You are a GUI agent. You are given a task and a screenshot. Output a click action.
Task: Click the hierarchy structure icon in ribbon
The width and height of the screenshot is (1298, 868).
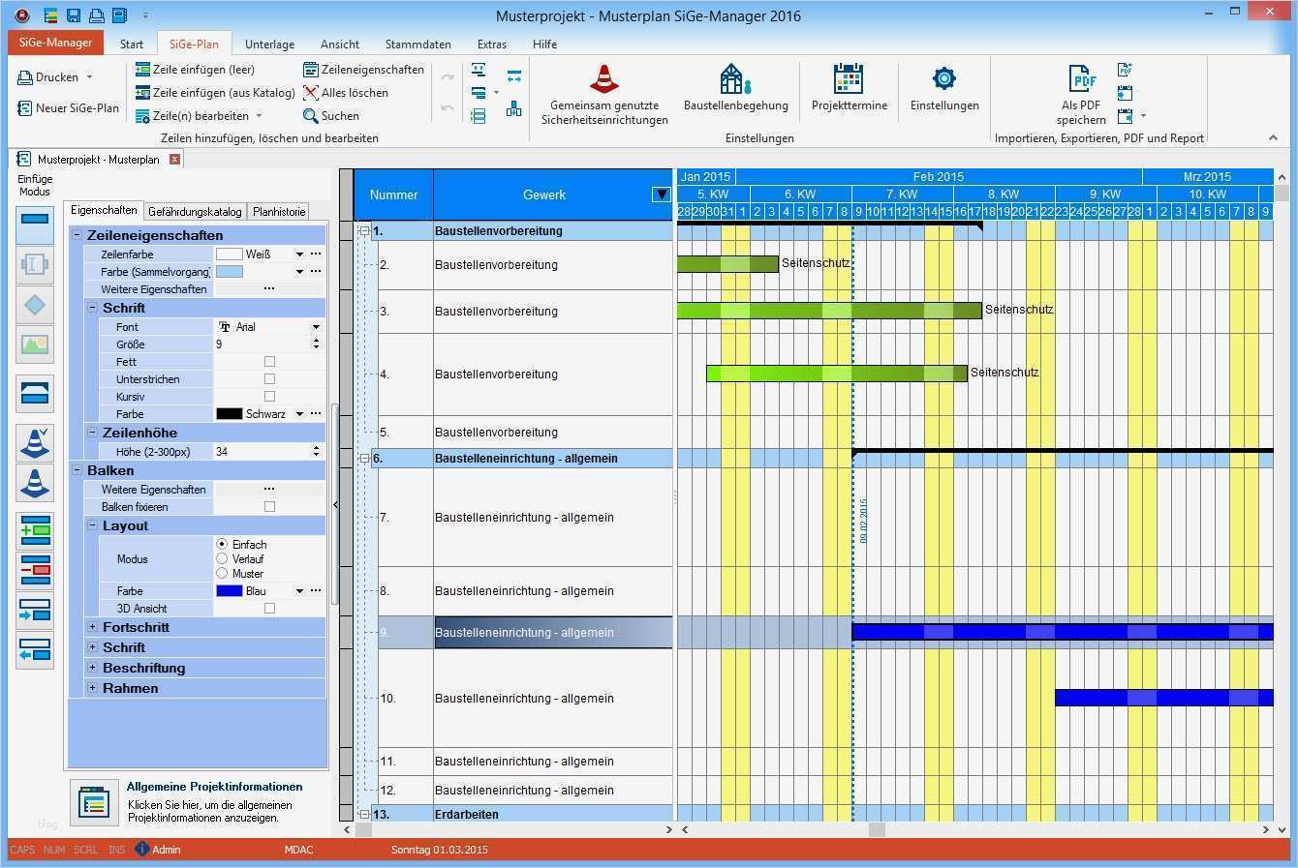(x=513, y=108)
